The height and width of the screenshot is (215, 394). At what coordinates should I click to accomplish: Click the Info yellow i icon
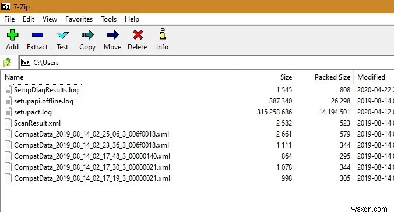163,34
